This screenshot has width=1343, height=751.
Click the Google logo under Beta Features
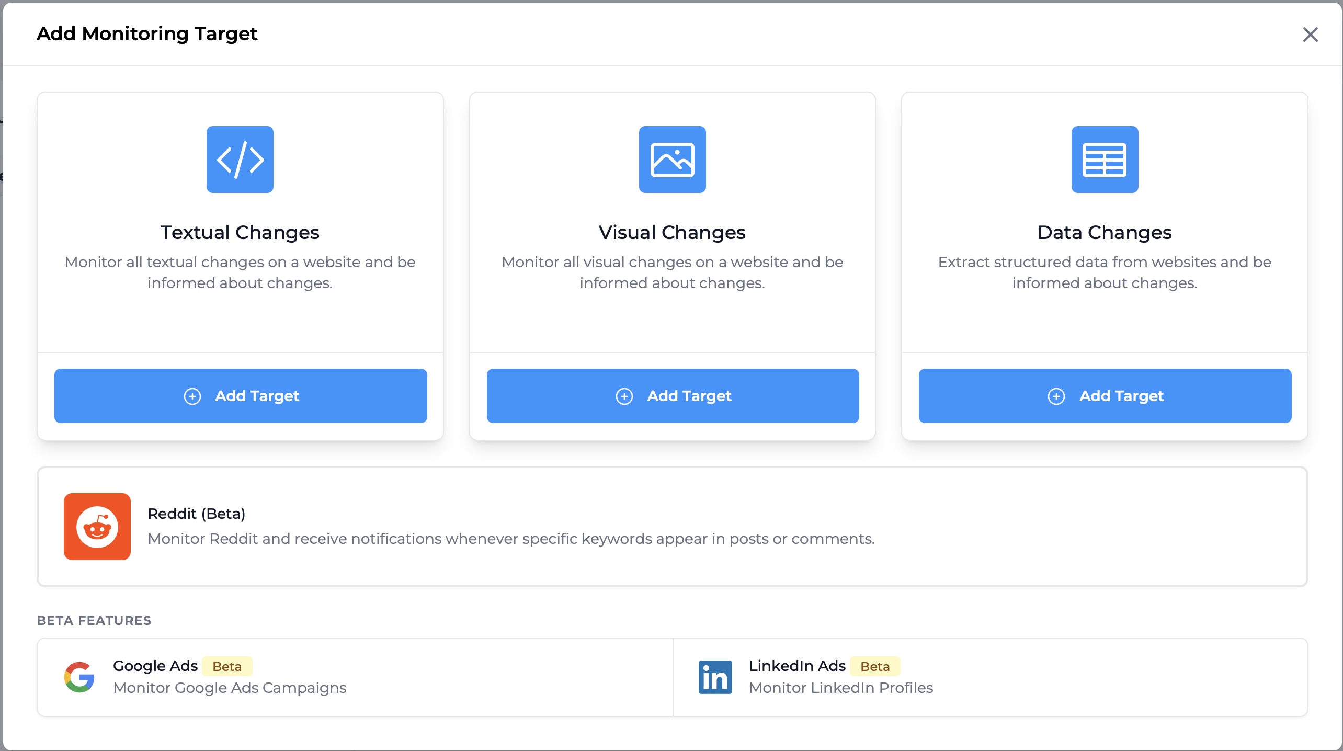tap(79, 677)
